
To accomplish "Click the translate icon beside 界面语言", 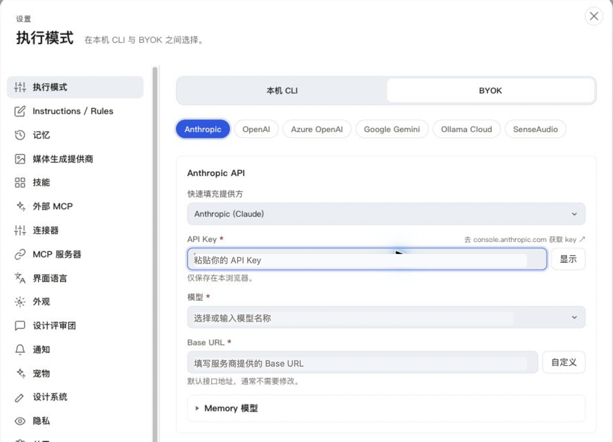I will tap(20, 278).
